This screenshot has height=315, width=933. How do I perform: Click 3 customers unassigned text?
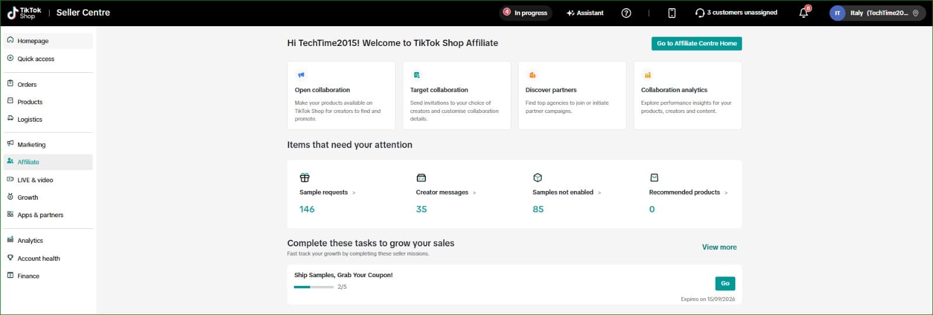point(742,13)
